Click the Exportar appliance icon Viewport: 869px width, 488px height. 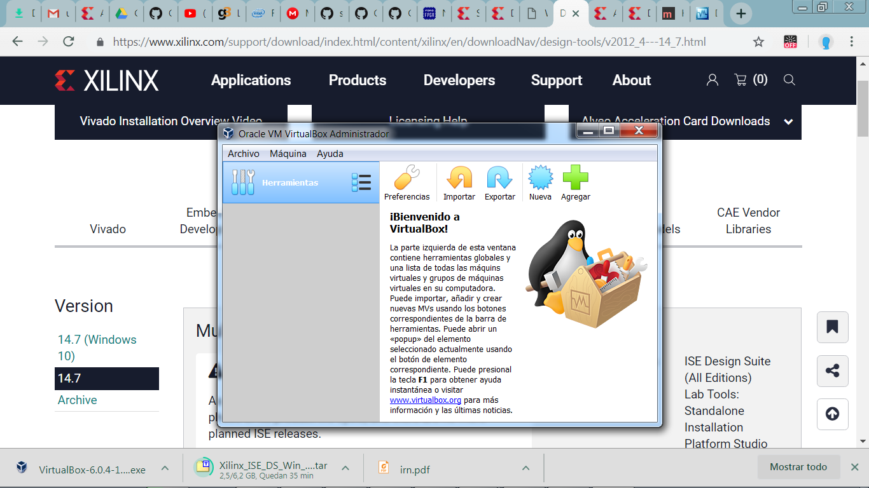click(x=499, y=178)
